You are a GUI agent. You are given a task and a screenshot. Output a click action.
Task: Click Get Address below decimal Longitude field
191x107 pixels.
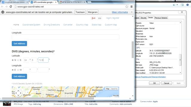click(19, 44)
